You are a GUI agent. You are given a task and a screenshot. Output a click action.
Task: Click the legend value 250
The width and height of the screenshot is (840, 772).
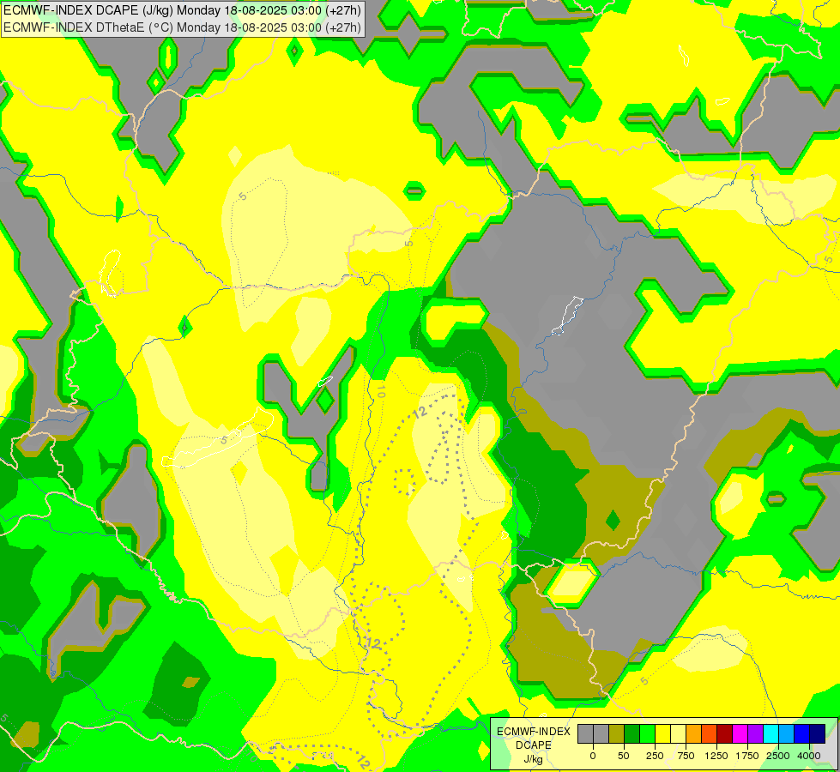click(x=655, y=756)
